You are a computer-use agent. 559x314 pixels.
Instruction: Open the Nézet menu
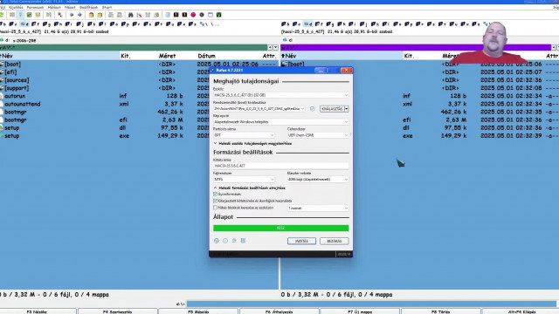tap(70, 7)
